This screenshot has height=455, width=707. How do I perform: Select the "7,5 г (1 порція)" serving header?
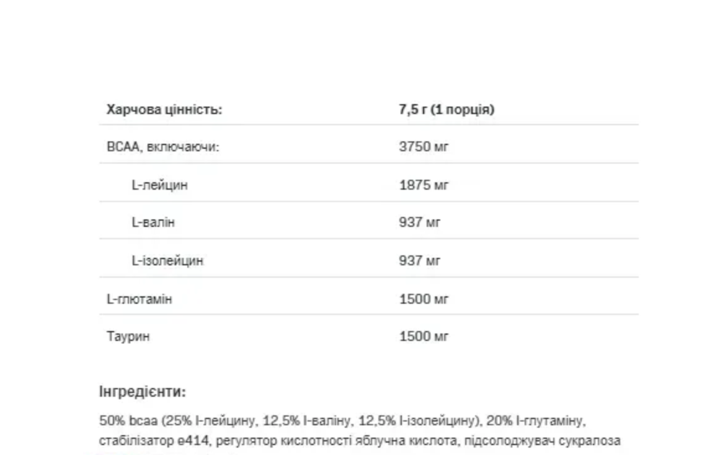point(447,110)
